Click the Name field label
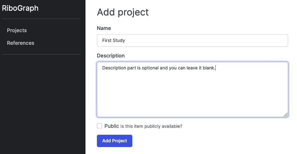The image size is (297, 154). 104,28
